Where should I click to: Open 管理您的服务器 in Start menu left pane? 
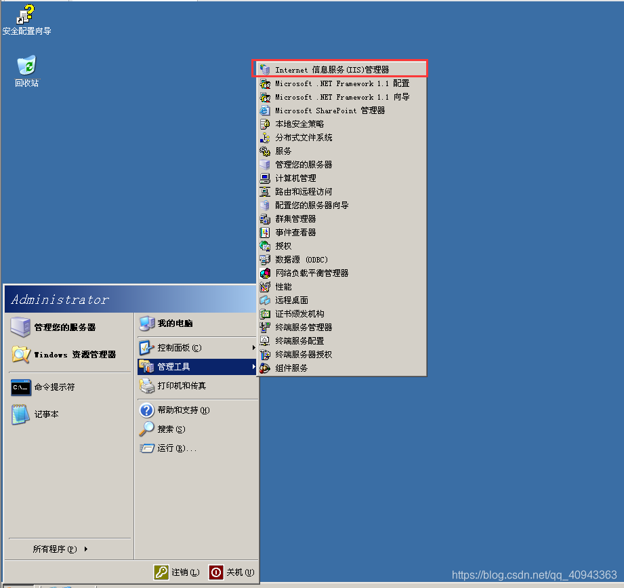tap(70, 327)
